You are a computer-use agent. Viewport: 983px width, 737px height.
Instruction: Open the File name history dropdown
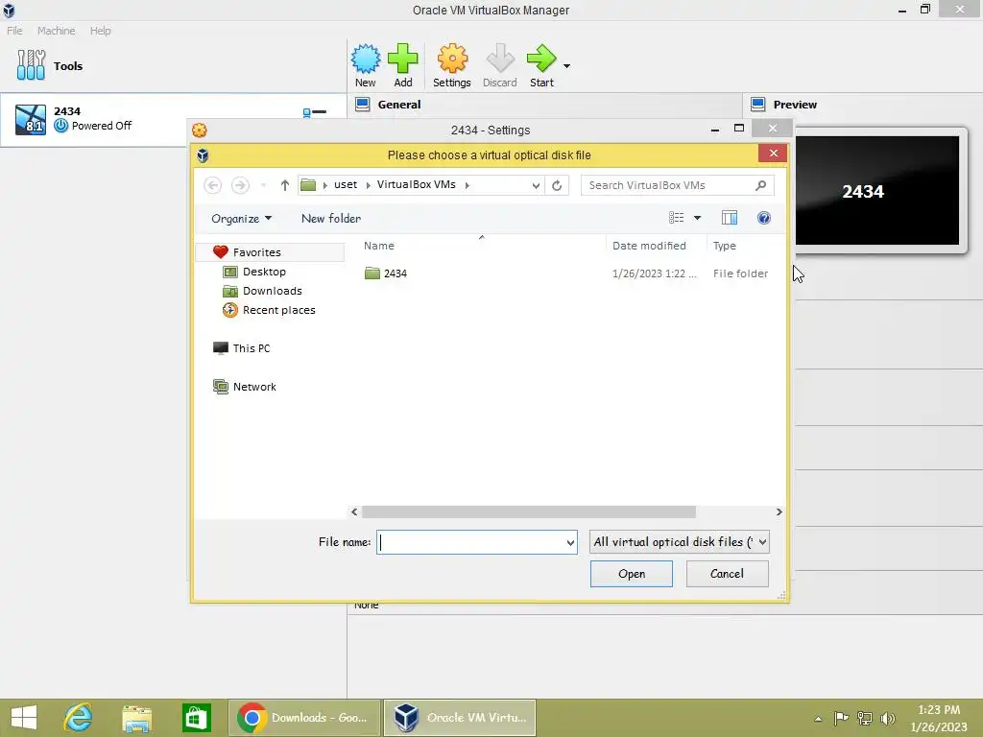[570, 542]
